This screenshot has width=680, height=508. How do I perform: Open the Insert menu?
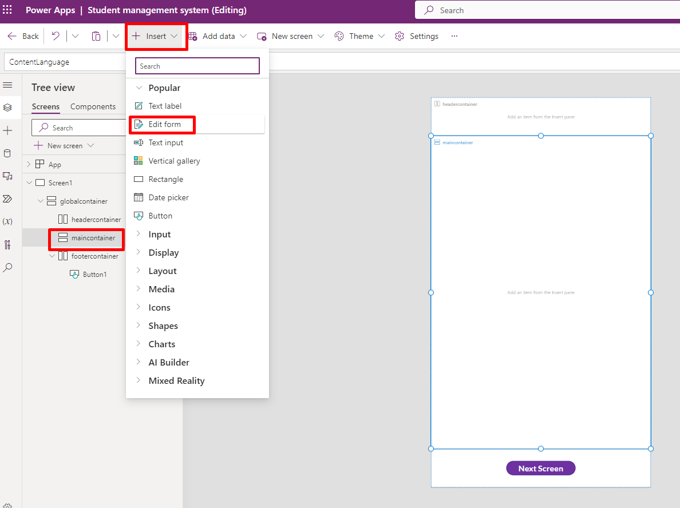[155, 37]
